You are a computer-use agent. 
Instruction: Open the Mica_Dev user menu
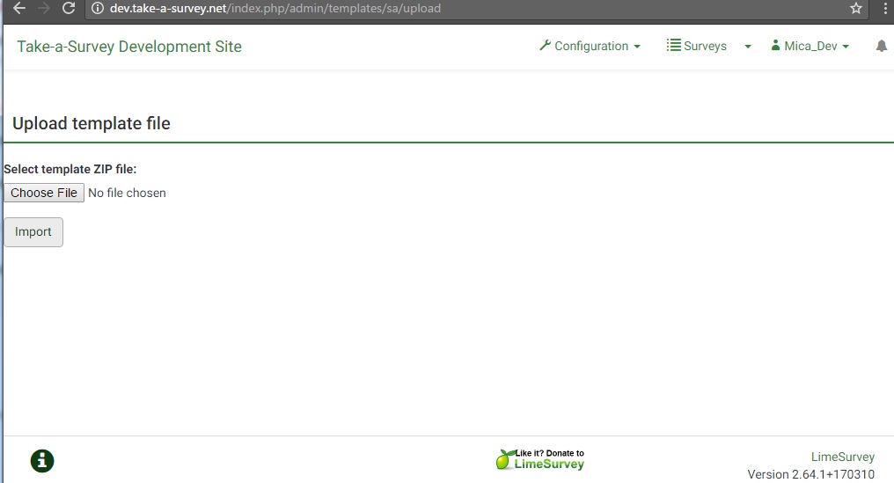coord(810,47)
